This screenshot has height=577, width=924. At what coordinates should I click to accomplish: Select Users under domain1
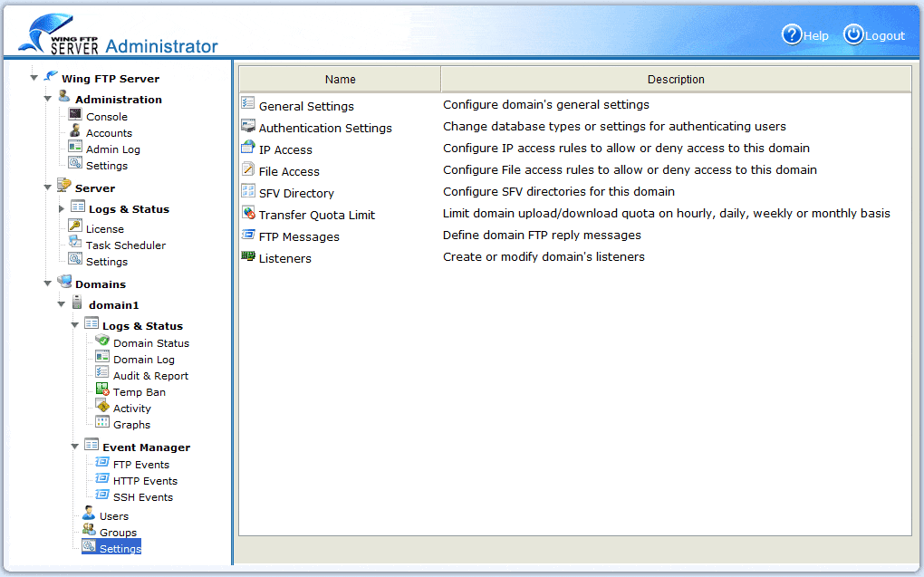(114, 516)
